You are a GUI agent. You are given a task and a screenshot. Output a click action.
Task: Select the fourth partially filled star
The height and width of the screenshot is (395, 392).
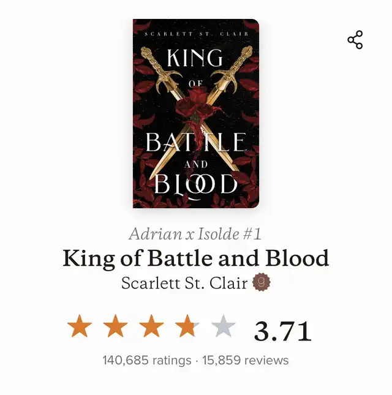(187, 326)
